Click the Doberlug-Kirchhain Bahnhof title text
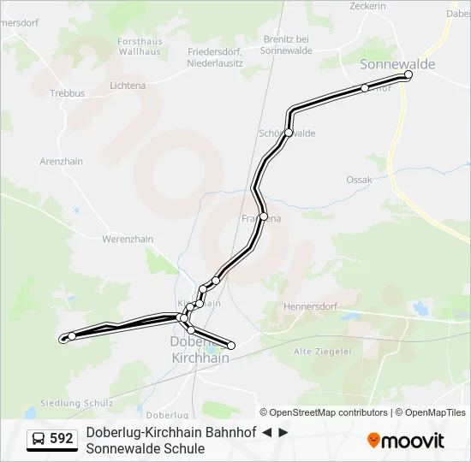The height and width of the screenshot is (462, 471). click(171, 433)
